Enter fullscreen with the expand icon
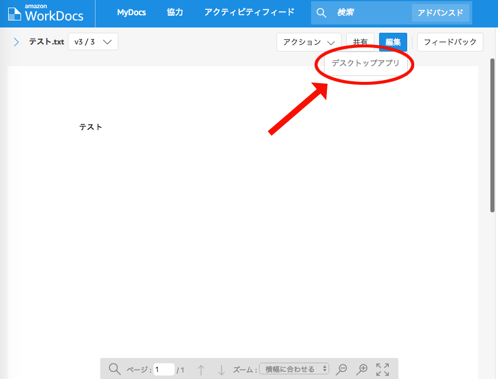 click(383, 369)
